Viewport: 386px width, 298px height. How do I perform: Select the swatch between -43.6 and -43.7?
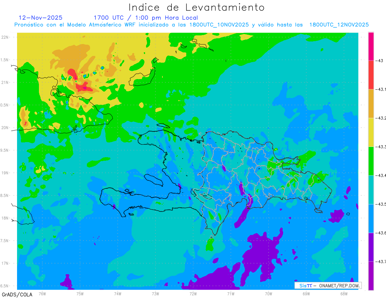(371, 247)
